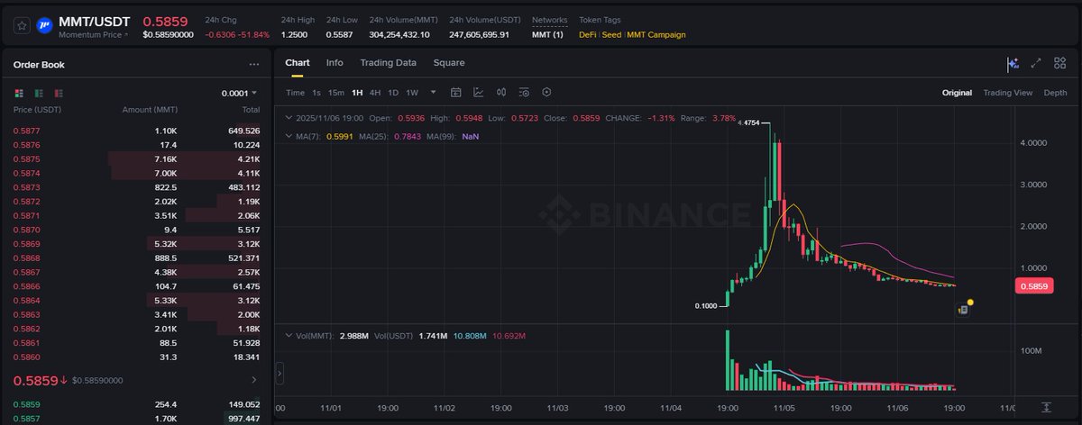
Task: Open the 0.0001 price precision dropdown
Action: 239,93
